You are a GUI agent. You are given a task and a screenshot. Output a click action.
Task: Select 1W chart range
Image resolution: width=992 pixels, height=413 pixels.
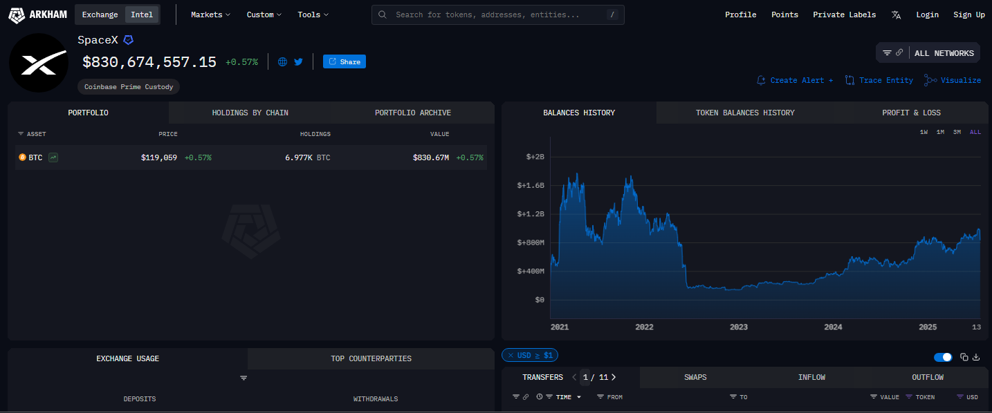[924, 132]
